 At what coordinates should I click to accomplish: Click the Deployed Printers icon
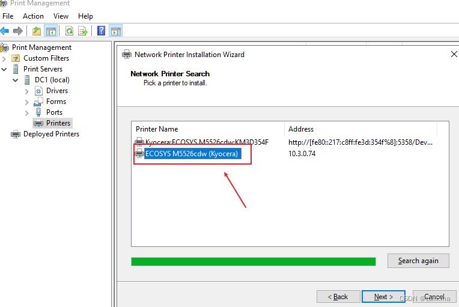tap(16, 135)
